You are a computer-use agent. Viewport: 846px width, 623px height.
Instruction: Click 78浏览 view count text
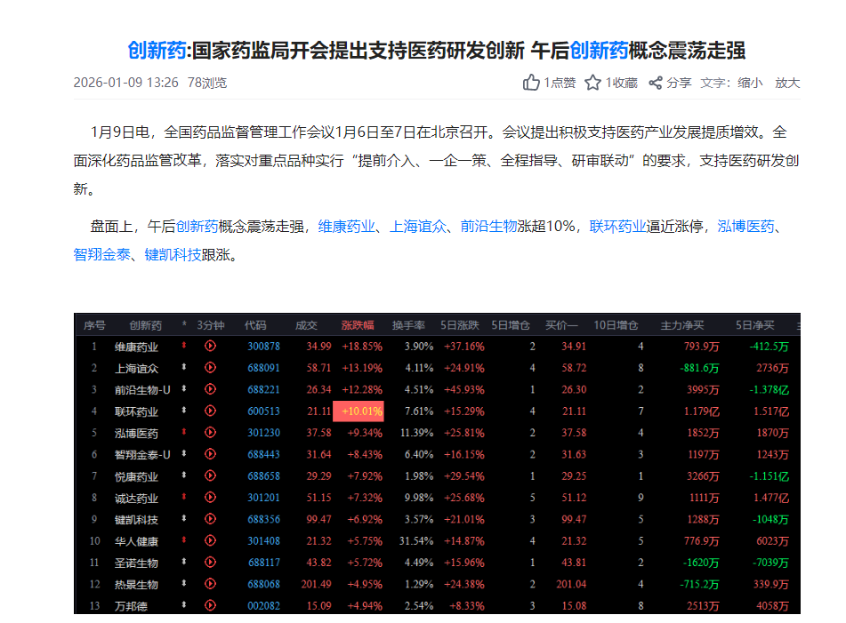[207, 83]
